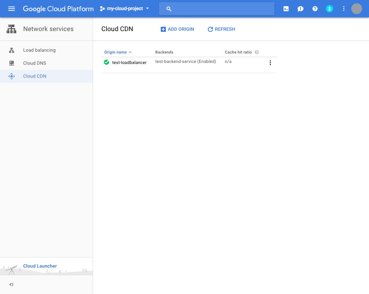Refresh the Cloud CDN list
Image resolution: width=369 pixels, height=294 pixels.
[221, 29]
